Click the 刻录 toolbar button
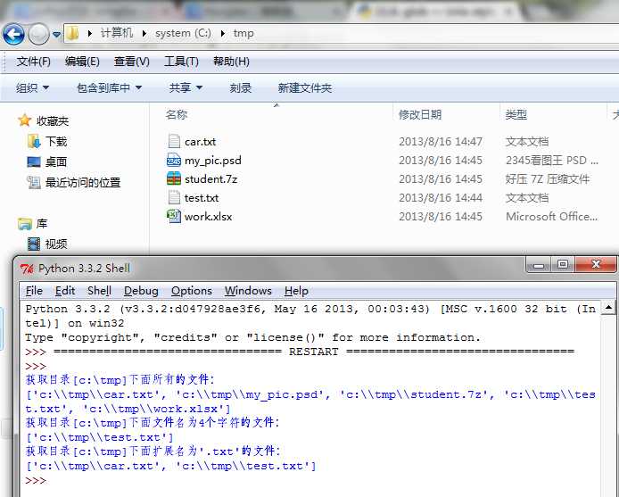The image size is (619, 497). [241, 87]
